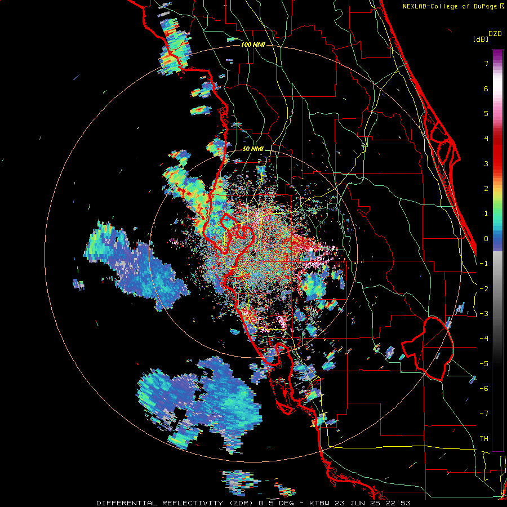Viewport: 507px width, 507px height.
Task: Click the -1 value on color scale
Action: 484,264
